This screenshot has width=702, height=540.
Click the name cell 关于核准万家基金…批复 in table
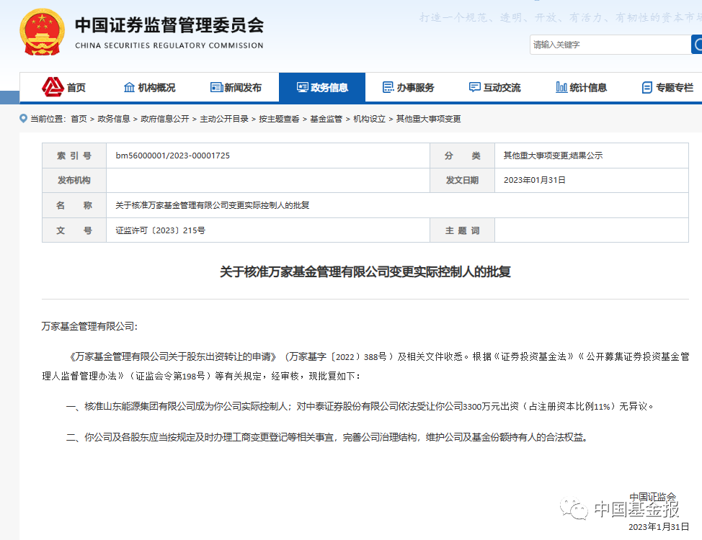[212, 205]
